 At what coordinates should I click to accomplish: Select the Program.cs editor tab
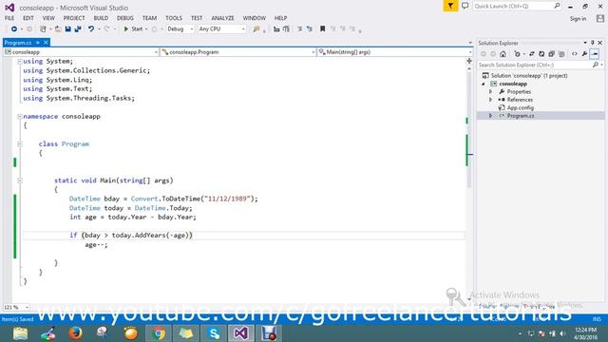(x=18, y=43)
